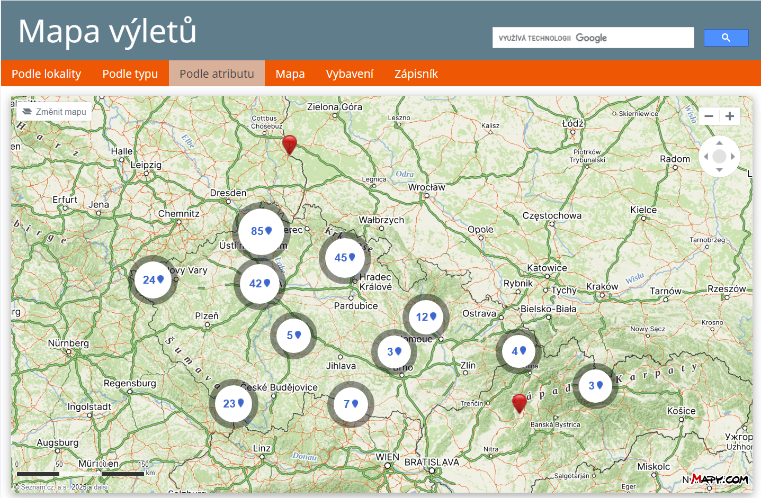761x498 pixels.
Task: Open the cluster marker with 45 trips
Action: click(345, 258)
